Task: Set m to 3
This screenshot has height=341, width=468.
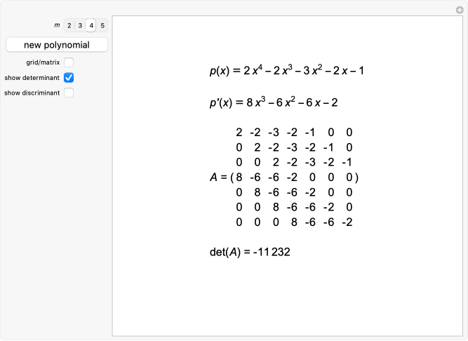Action: pyautogui.click(x=80, y=25)
